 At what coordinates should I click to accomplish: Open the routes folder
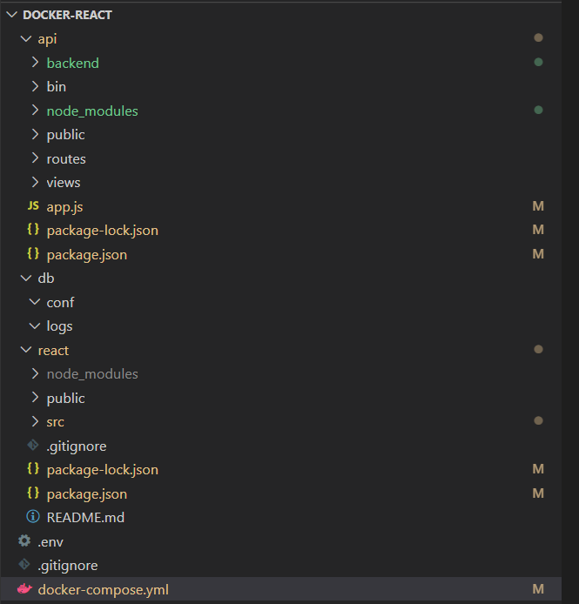66,158
